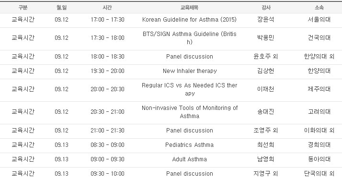Select lecturer 박용민
Screen dimensions: 342x180
pyautogui.click(x=266, y=38)
